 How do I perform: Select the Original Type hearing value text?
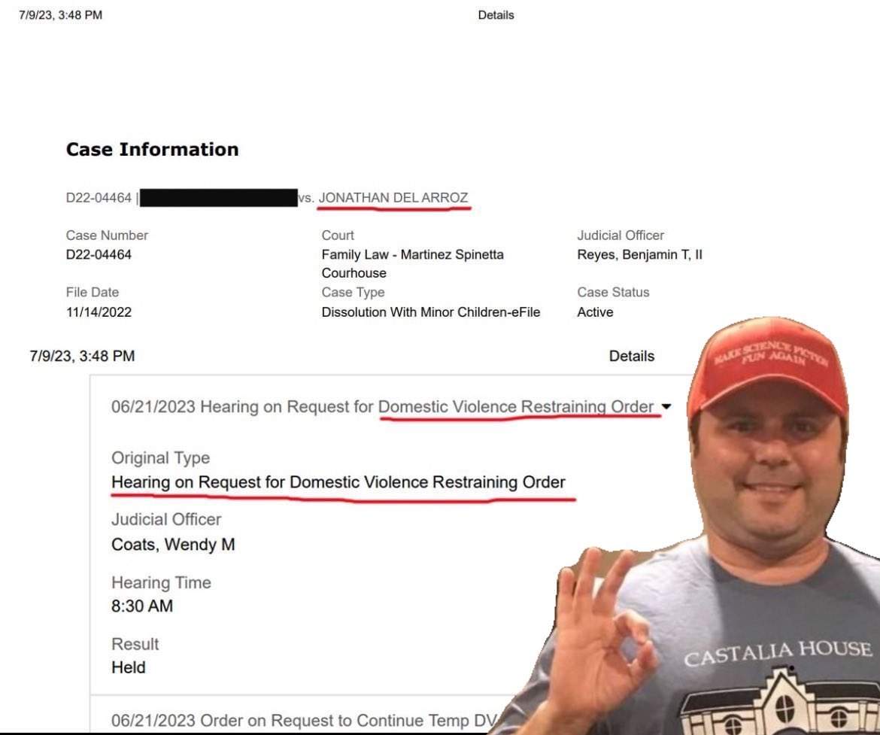point(338,482)
